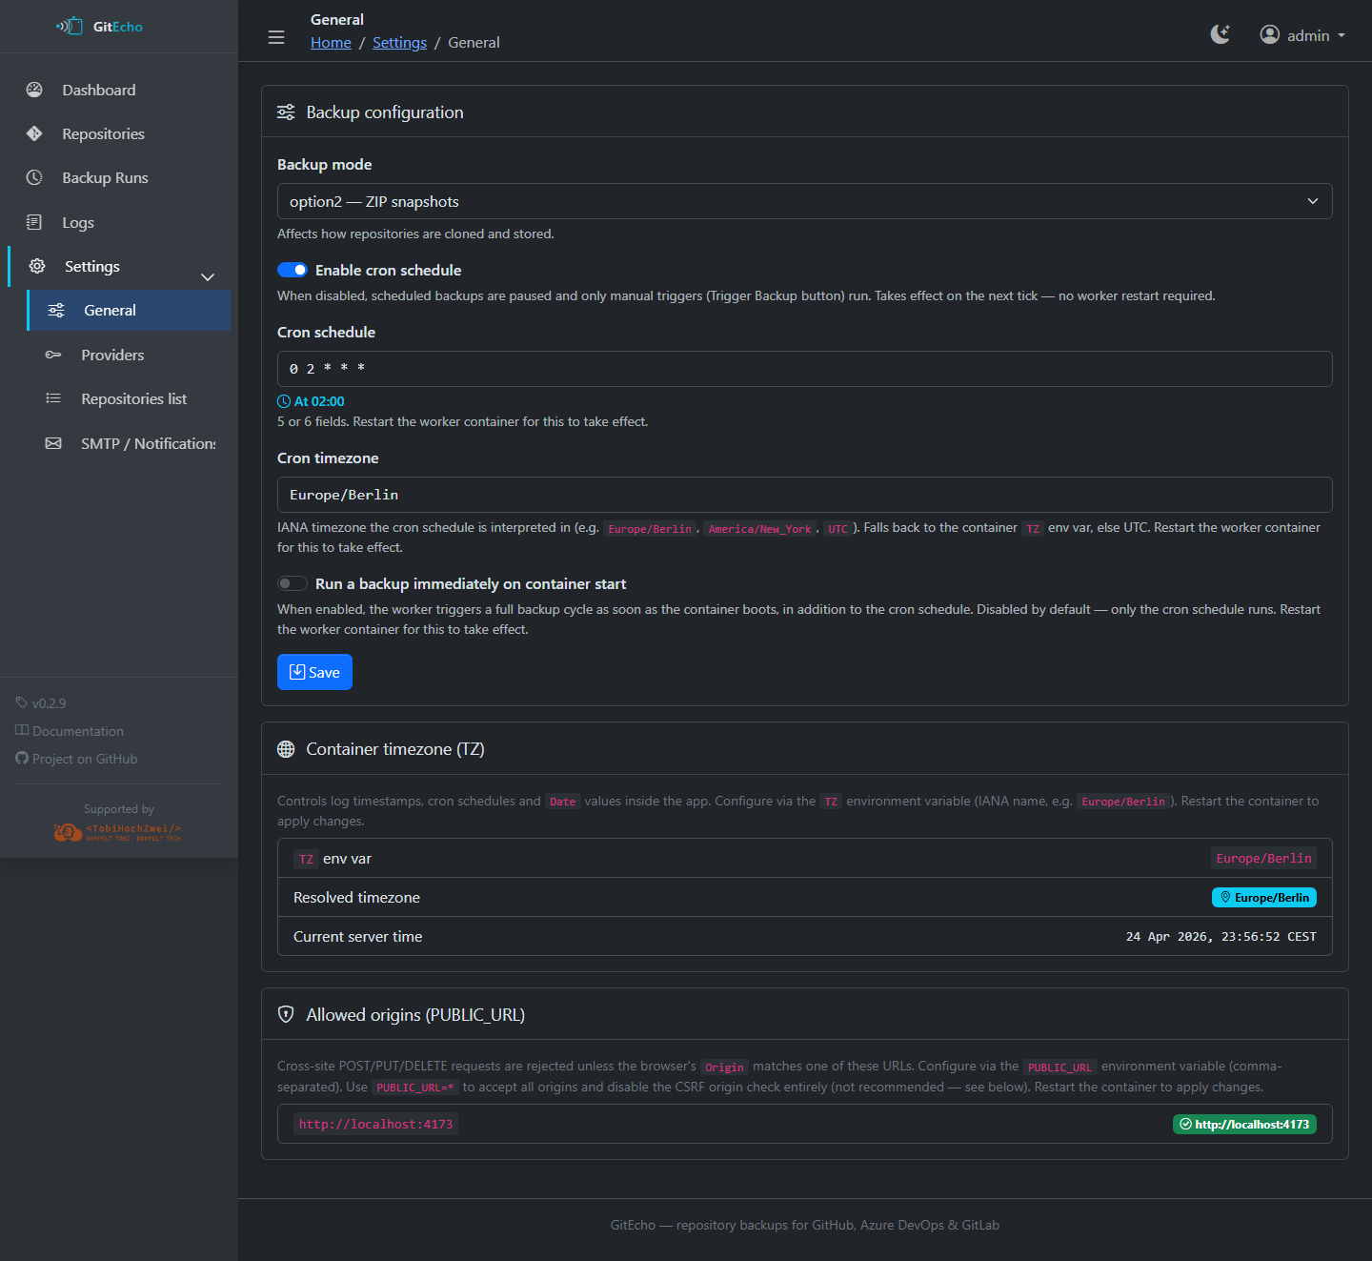The width and height of the screenshot is (1372, 1261).
Task: Disable the Enable cron schedule switch
Action: [293, 271]
